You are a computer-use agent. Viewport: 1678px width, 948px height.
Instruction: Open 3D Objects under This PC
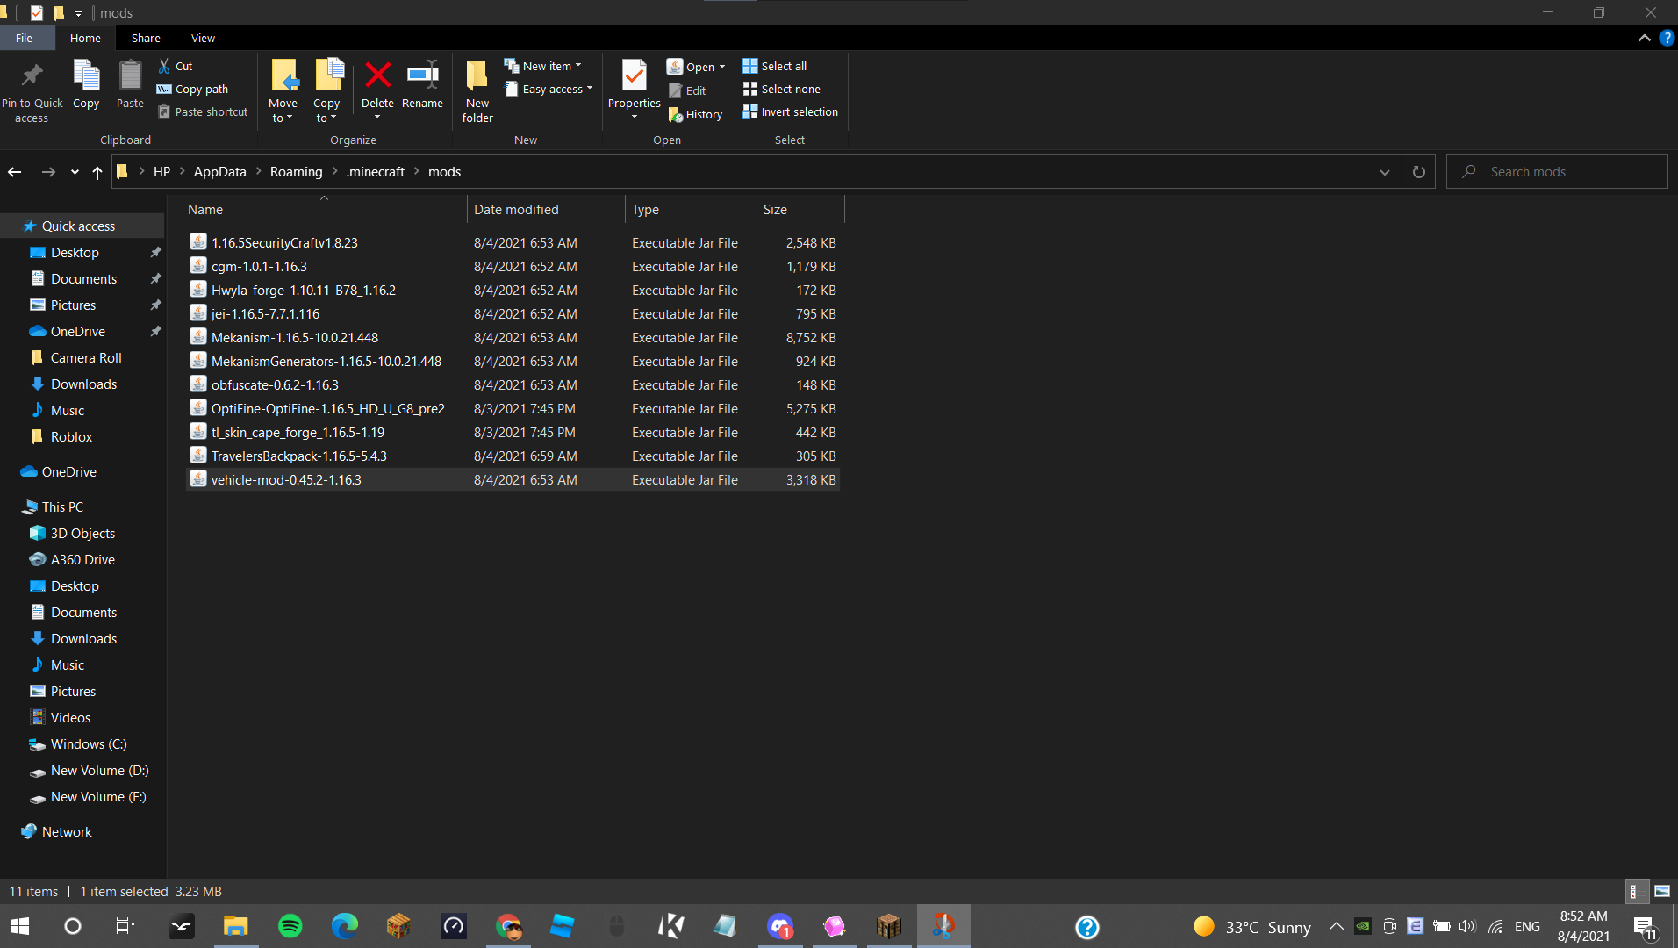[x=82, y=534]
